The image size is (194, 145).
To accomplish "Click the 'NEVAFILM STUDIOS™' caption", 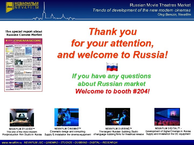I will pos(22,129).
